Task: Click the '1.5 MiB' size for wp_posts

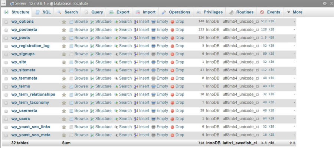Action: (x=268, y=38)
